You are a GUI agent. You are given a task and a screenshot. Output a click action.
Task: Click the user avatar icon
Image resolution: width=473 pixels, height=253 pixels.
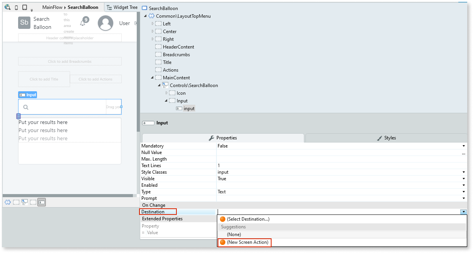pos(105,23)
